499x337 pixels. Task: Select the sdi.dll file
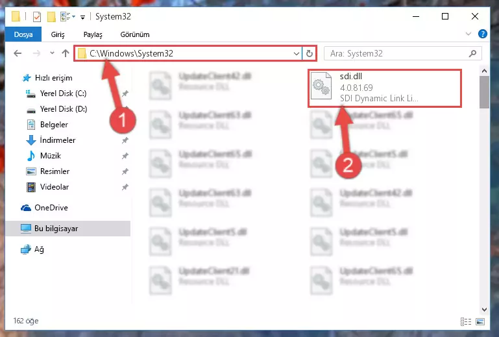384,88
